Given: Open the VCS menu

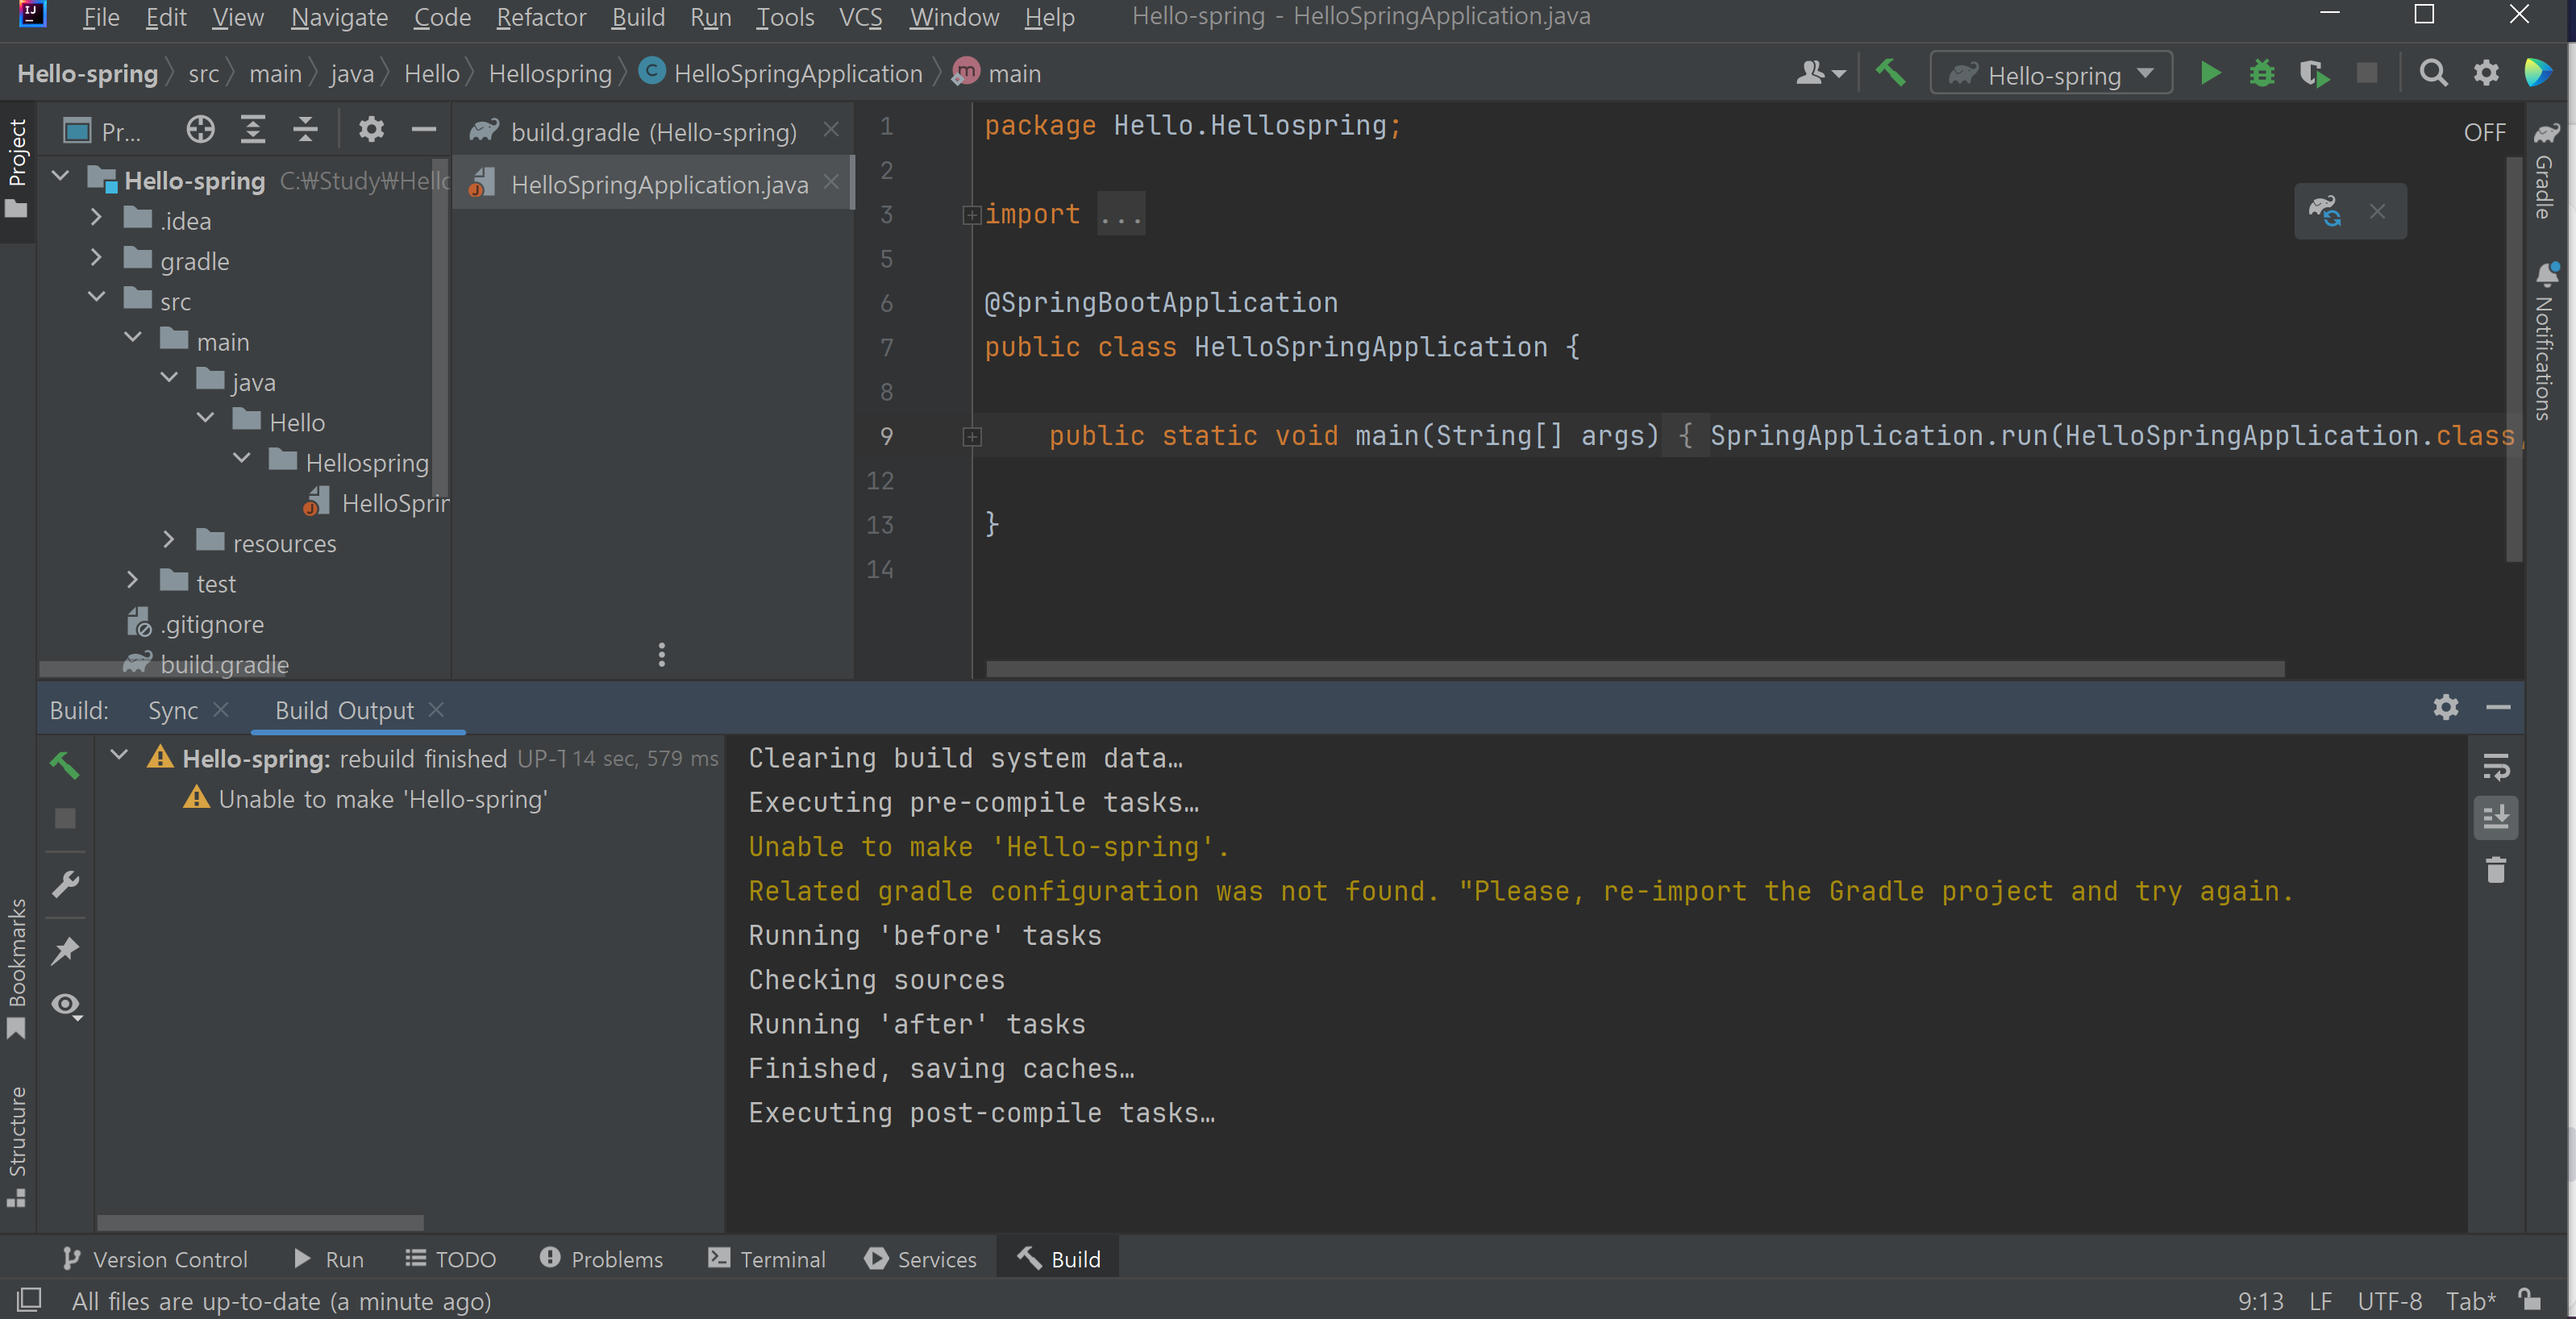Looking at the screenshot, I should [860, 17].
